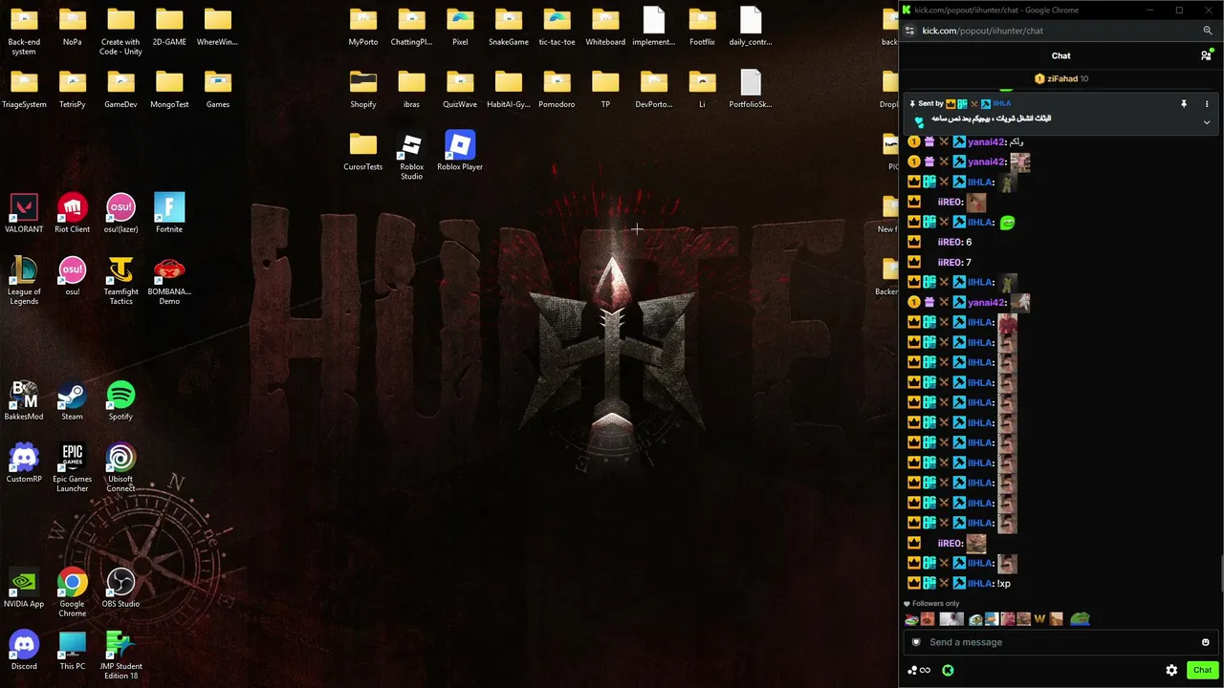Click the IIHLA username beside !xp message
This screenshot has height=688, width=1224.
tap(980, 583)
